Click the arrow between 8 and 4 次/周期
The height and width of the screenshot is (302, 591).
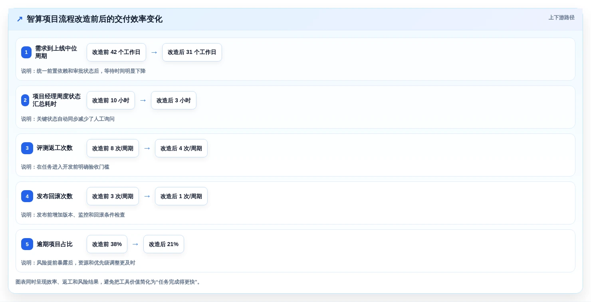point(147,148)
